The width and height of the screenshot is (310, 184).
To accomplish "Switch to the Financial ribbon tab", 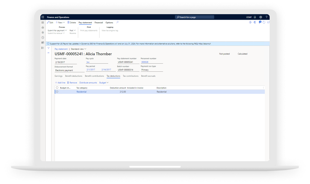I will coord(99,23).
